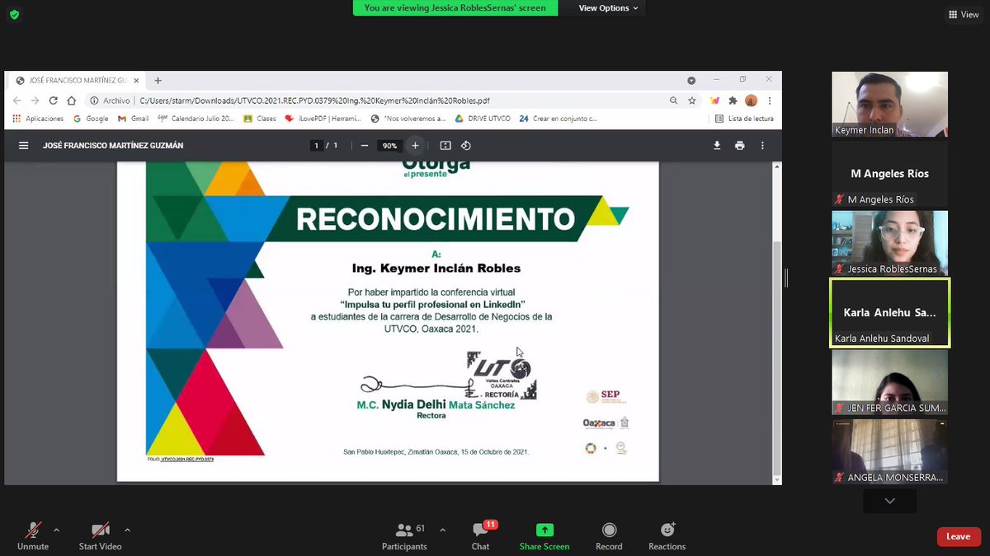
Task: Open the Clases bookmark
Action: point(260,119)
